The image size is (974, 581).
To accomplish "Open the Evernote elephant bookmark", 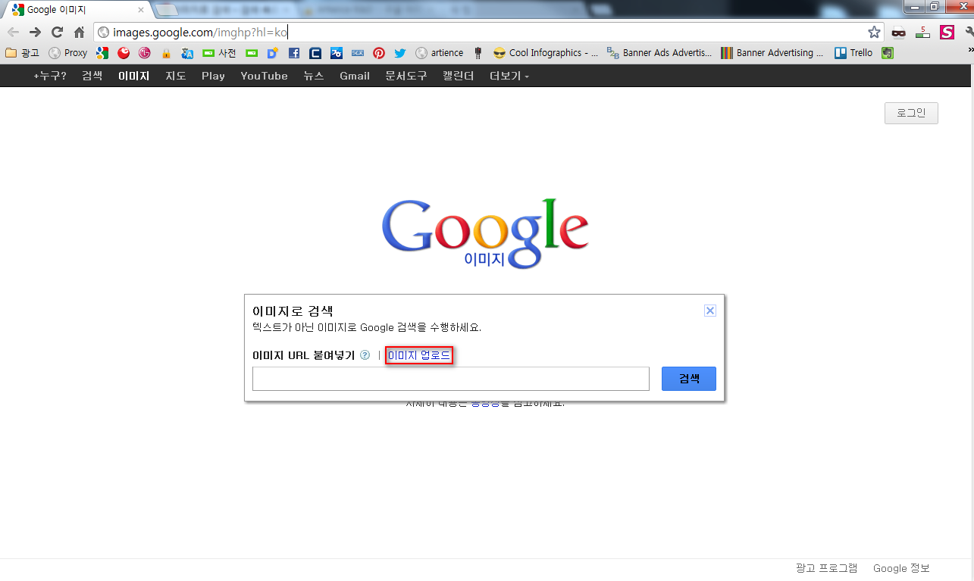I will coord(888,53).
